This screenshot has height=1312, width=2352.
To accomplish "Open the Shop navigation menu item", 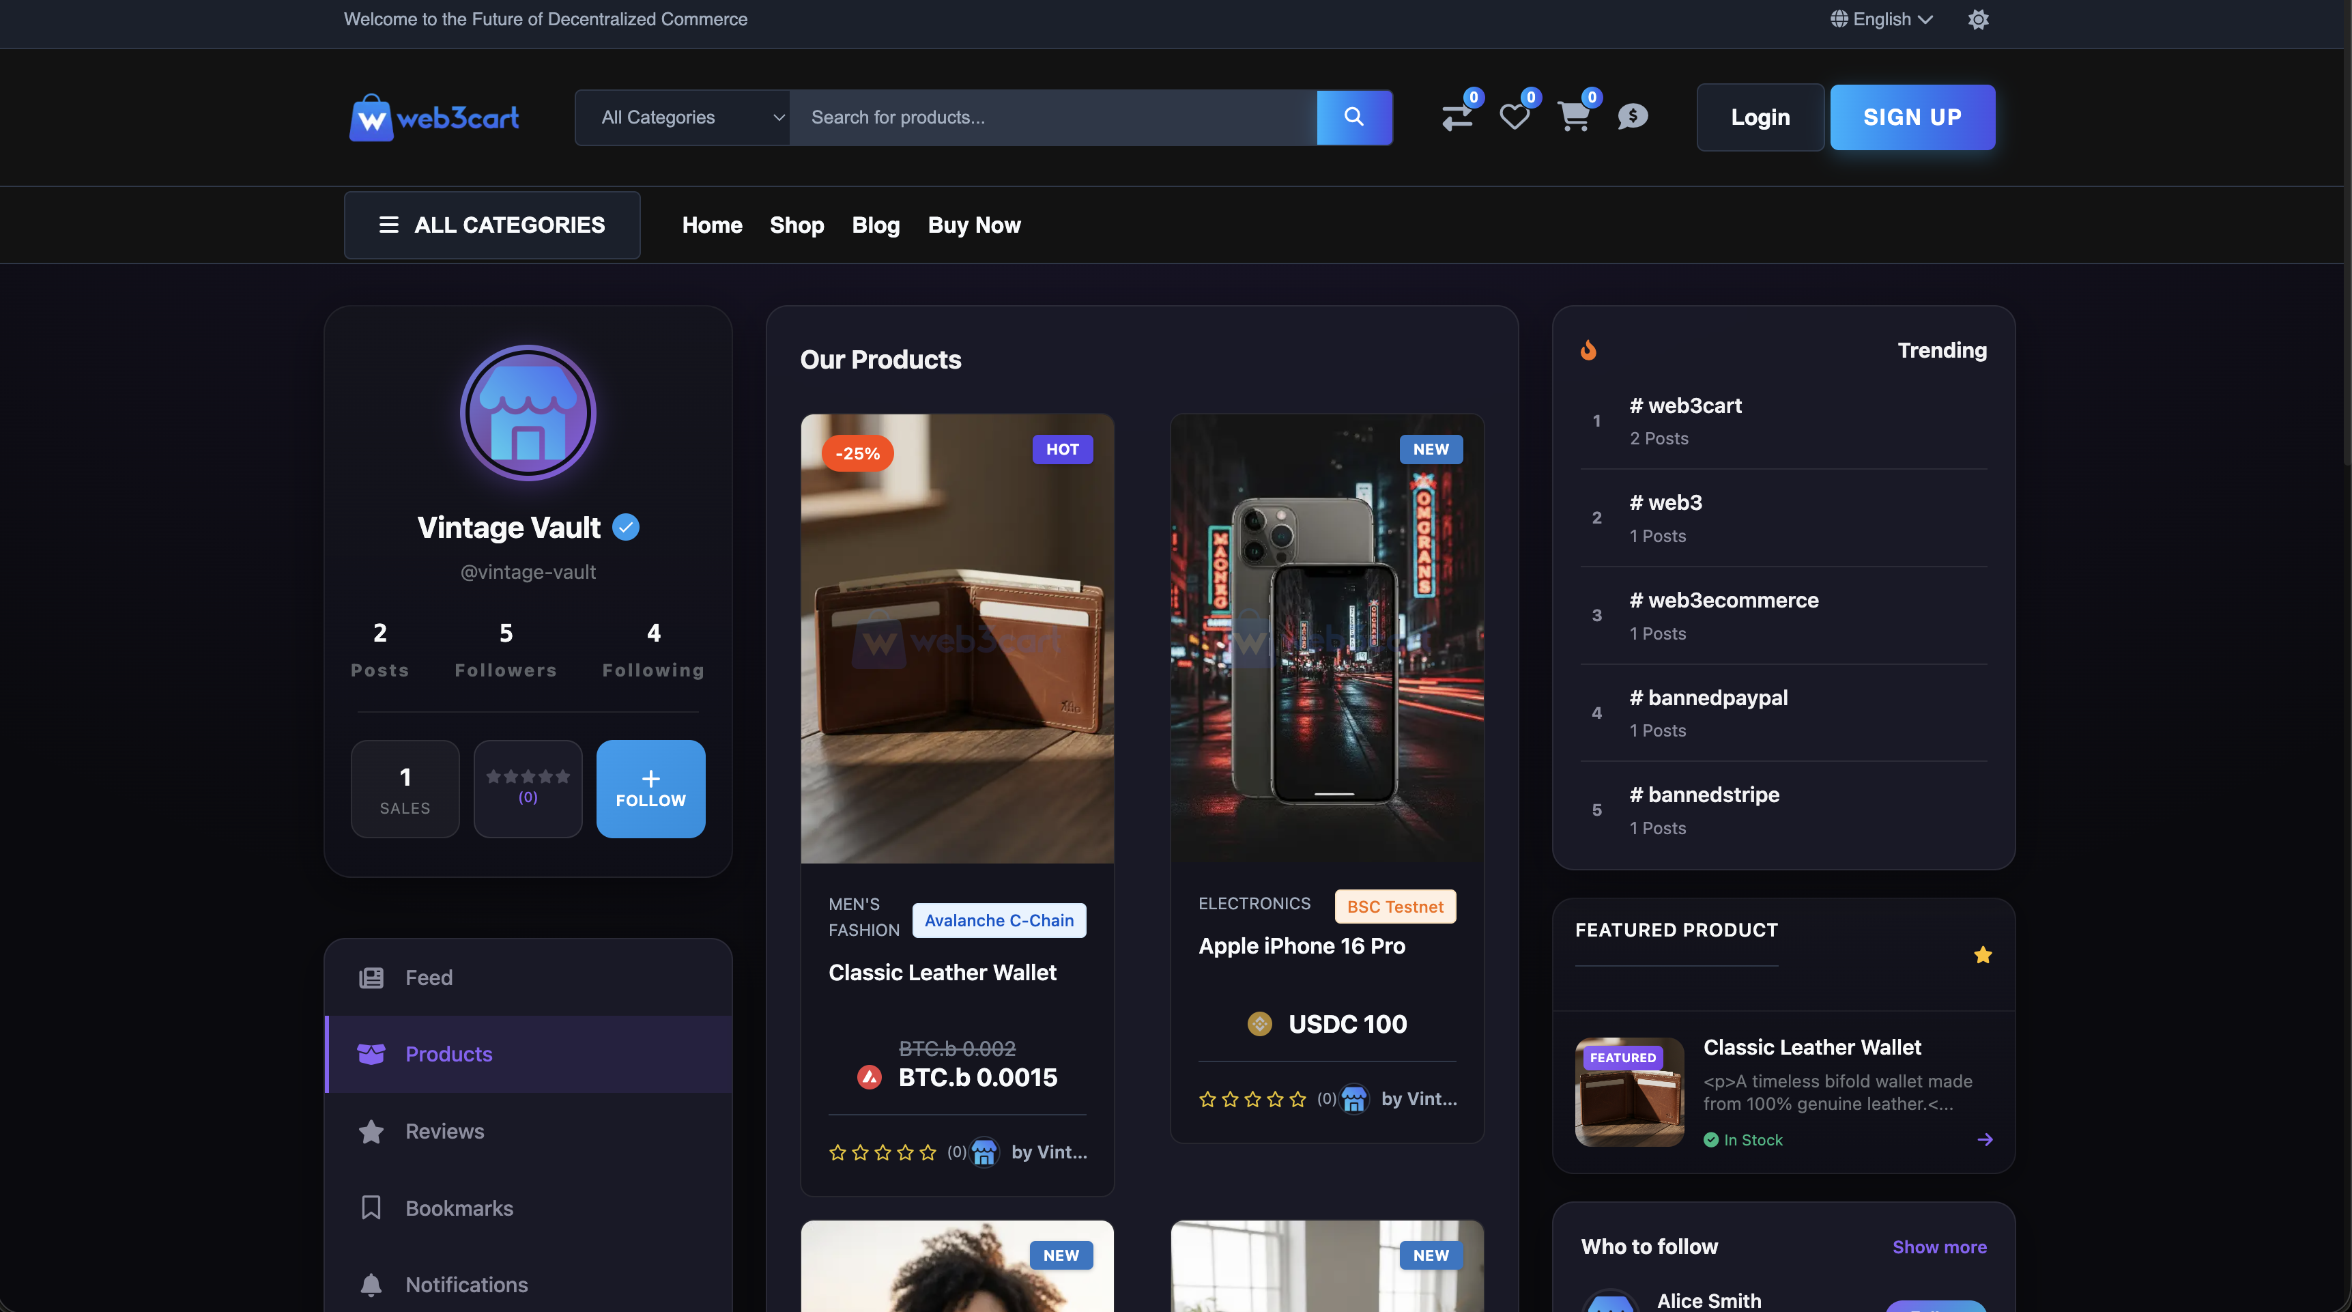I will [797, 225].
